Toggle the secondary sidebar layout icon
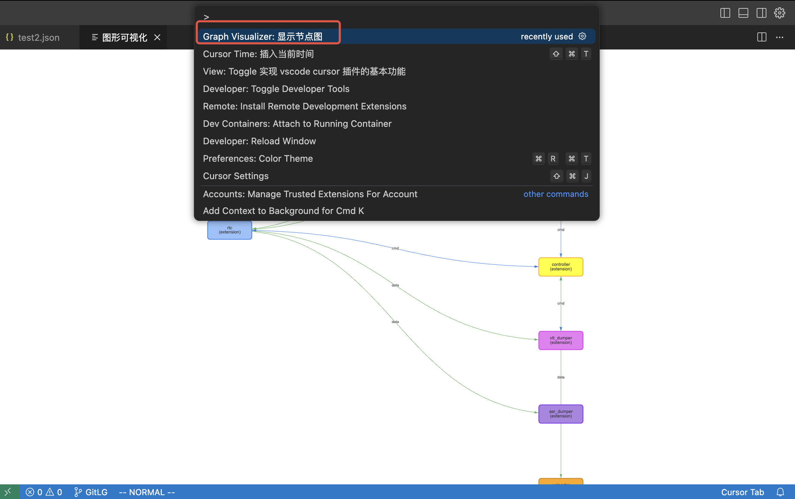The image size is (795, 499). point(761,13)
